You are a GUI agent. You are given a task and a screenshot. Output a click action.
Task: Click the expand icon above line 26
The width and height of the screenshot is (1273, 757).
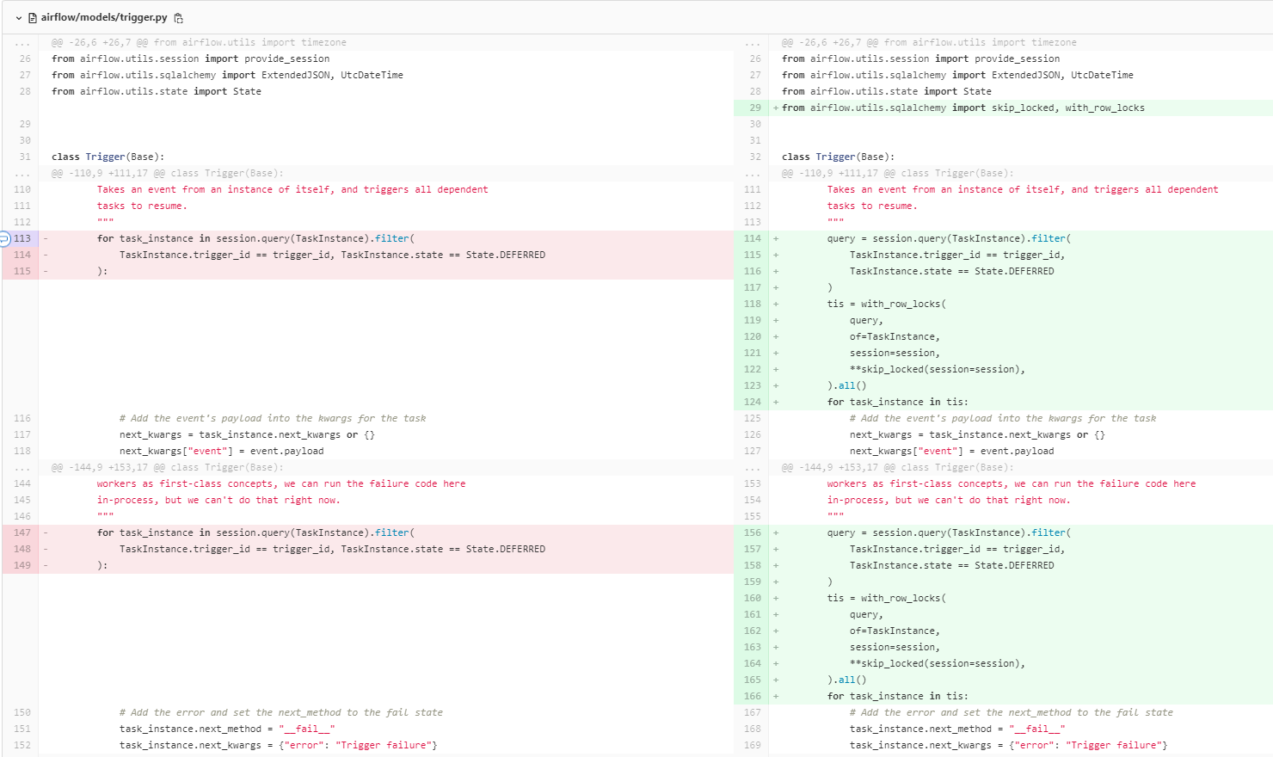[x=21, y=41]
